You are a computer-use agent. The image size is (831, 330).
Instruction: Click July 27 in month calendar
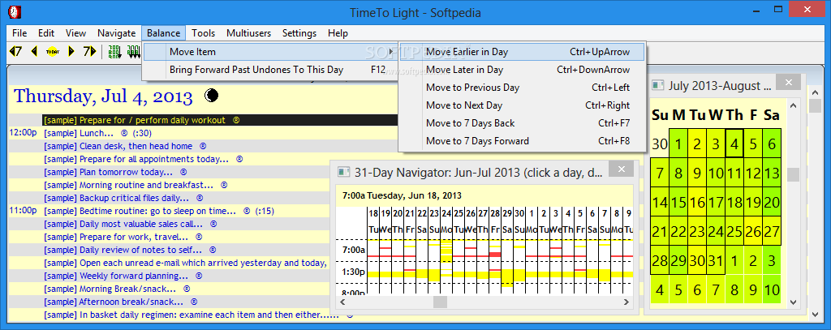772,231
